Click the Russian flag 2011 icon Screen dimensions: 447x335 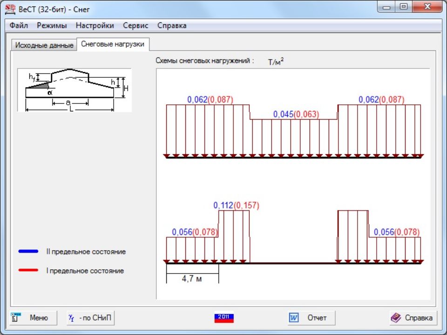coord(223,318)
